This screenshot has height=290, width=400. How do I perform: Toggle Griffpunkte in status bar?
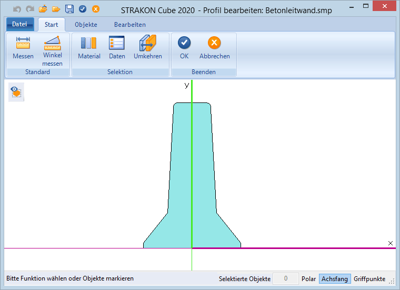coord(369,279)
